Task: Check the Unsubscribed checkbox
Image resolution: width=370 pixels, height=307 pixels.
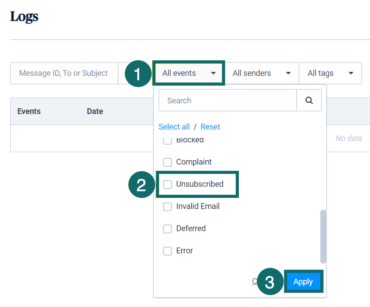Action: pyautogui.click(x=167, y=184)
